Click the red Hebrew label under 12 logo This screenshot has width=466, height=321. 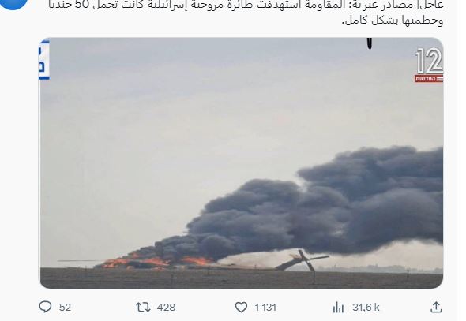click(x=429, y=79)
